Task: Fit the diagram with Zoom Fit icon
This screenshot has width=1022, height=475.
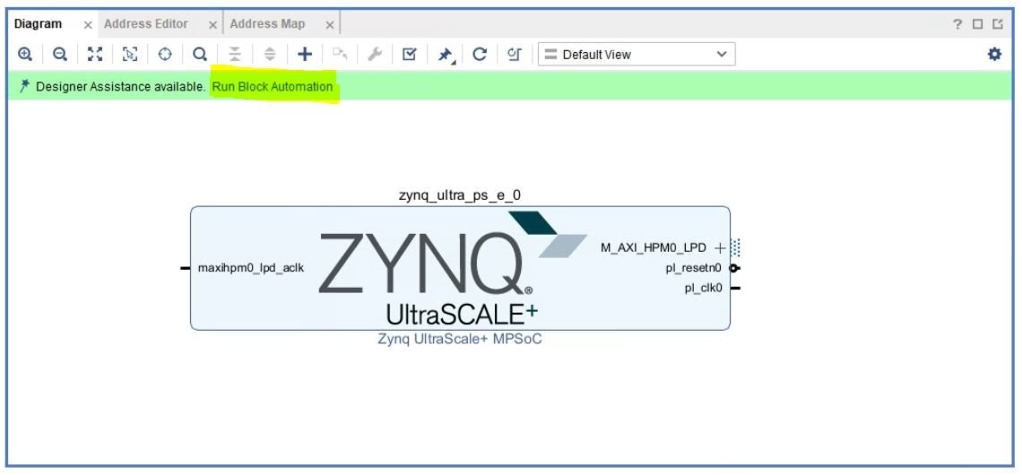Action: coord(95,54)
